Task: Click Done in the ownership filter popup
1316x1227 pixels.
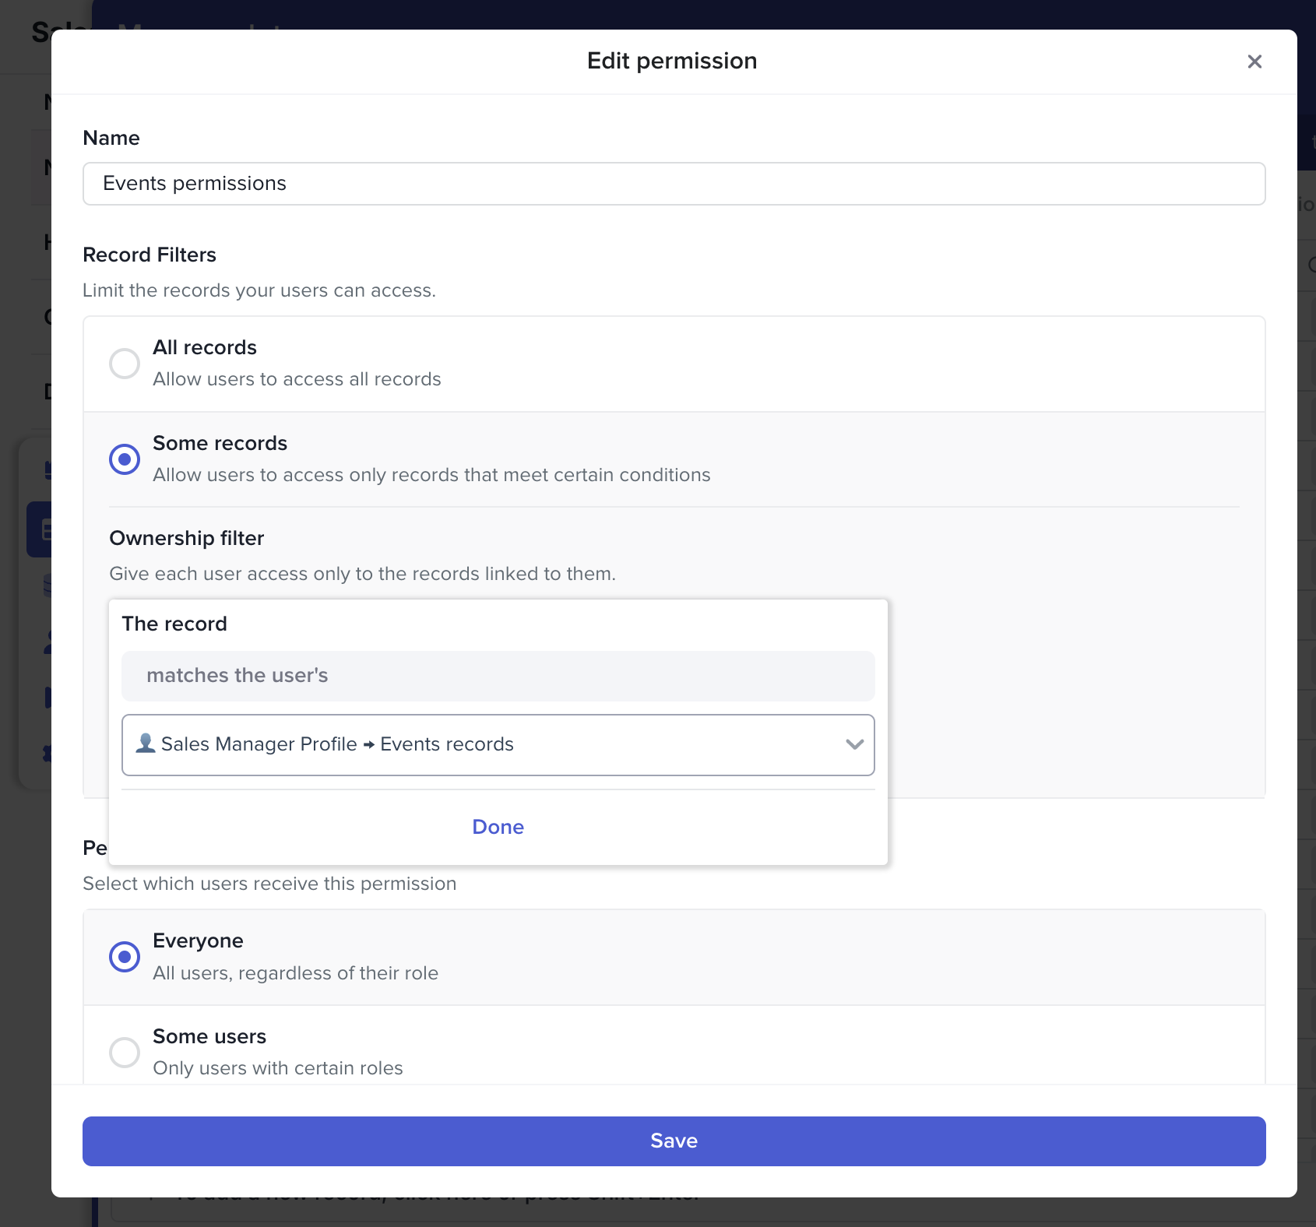Action: (x=498, y=827)
